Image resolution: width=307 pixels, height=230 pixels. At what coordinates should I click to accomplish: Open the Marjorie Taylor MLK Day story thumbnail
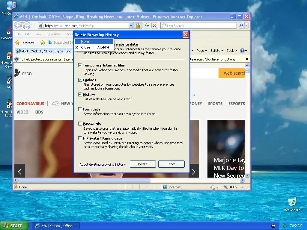226,149
